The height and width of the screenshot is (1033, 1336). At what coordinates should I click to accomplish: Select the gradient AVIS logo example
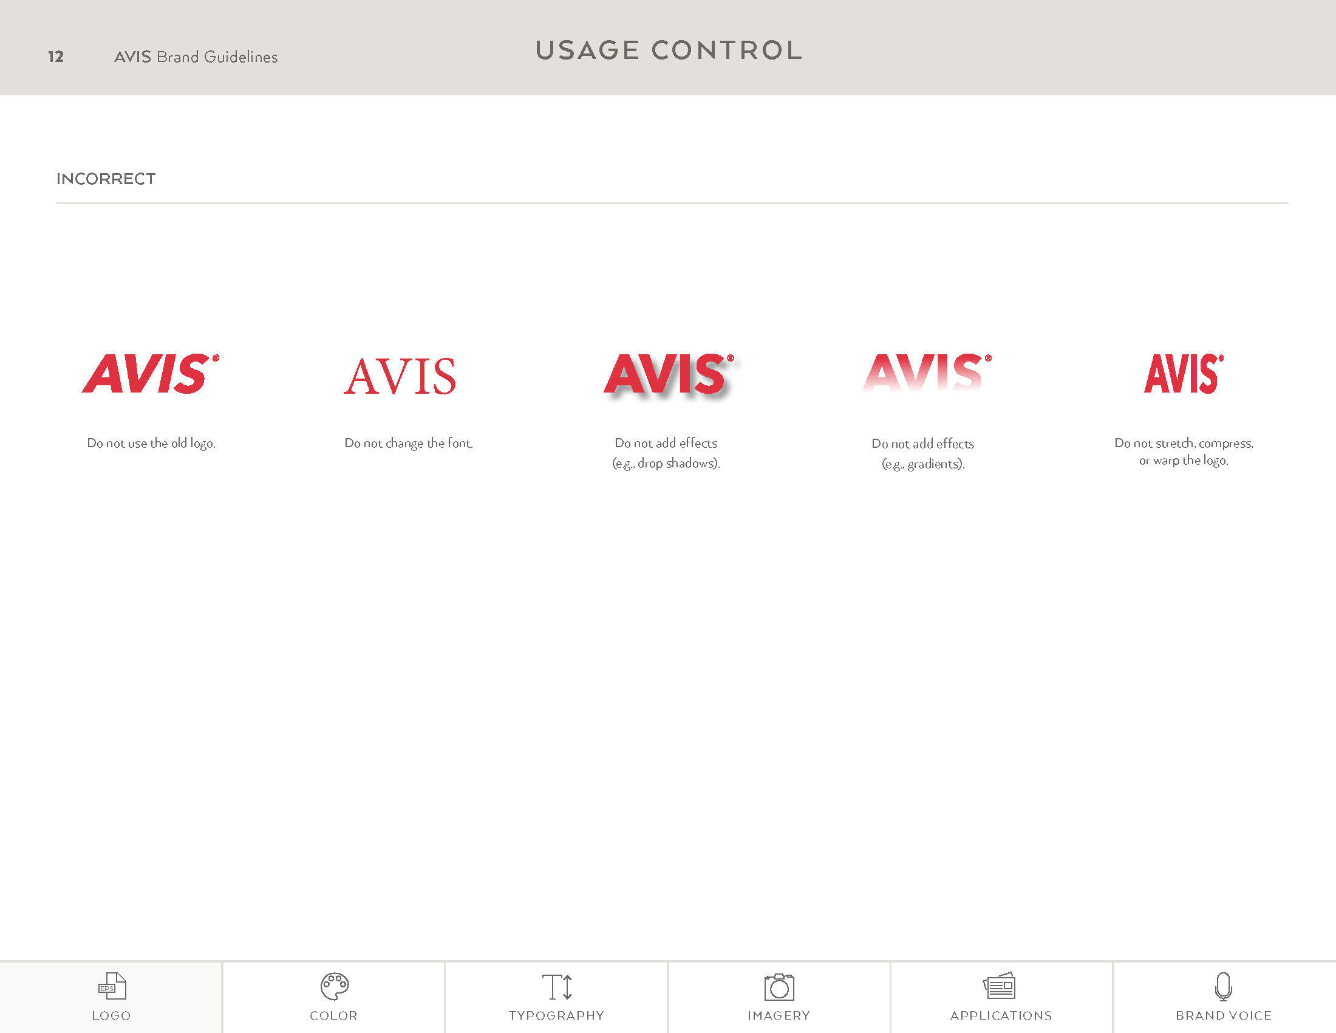(927, 372)
